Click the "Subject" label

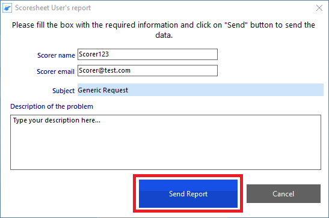click(x=63, y=91)
